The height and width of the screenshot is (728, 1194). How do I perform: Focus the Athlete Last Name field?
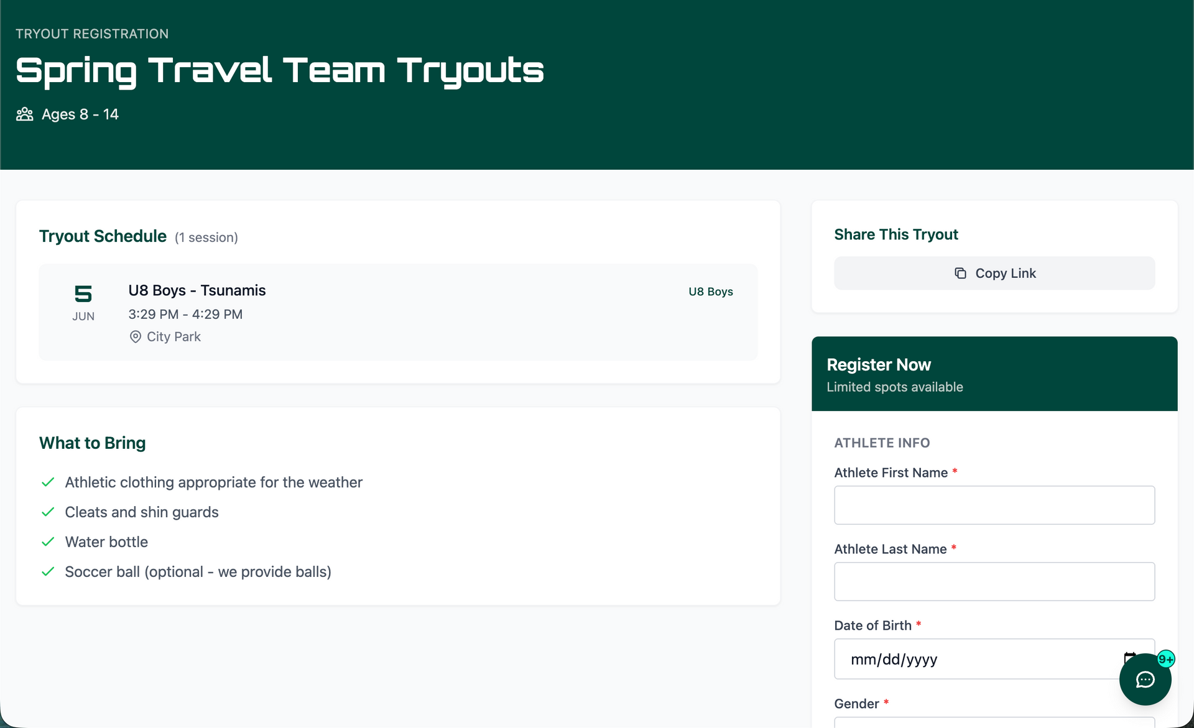click(x=994, y=581)
